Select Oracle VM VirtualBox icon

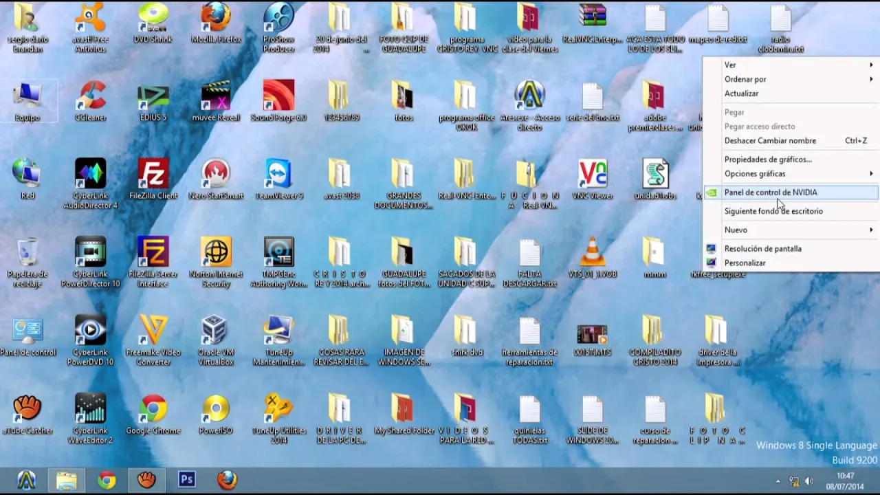[x=216, y=340]
